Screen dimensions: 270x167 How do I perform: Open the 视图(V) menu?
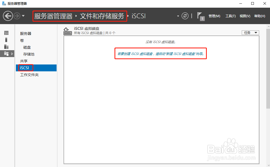pos(245,16)
